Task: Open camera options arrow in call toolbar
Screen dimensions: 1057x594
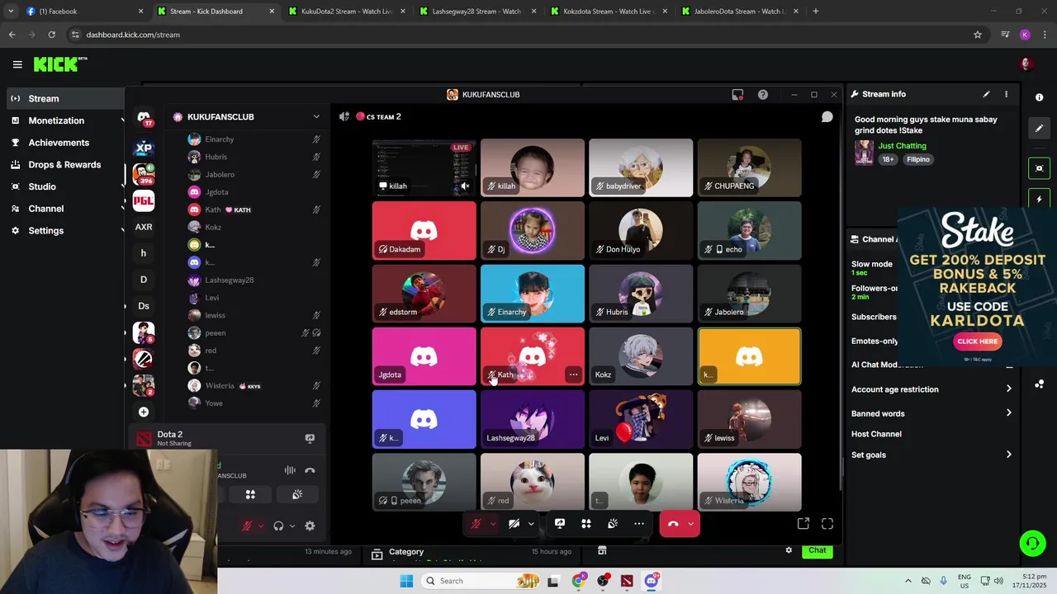Action: coord(531,524)
